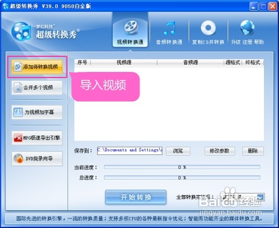Click 浏览 browse button
Screen dimensions: 279x228
(178, 151)
